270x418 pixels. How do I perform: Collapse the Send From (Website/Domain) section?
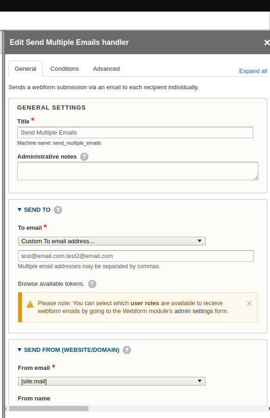(69, 350)
